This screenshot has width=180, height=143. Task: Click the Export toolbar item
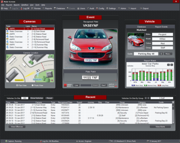point(144,9)
